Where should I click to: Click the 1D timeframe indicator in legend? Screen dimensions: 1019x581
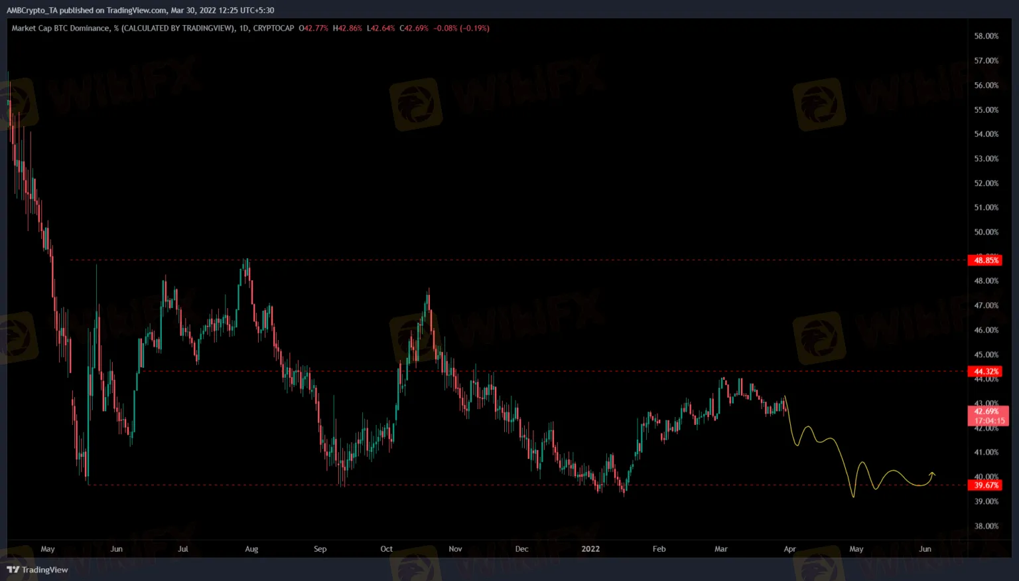coord(243,29)
